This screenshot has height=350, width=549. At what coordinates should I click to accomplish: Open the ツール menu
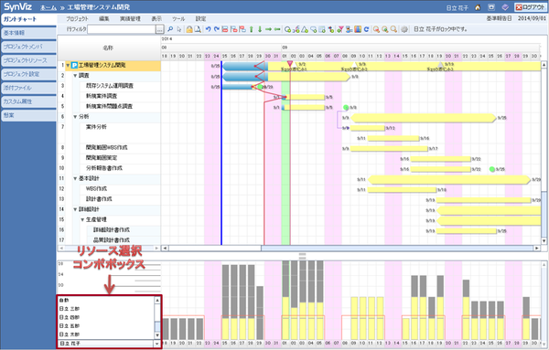point(178,19)
